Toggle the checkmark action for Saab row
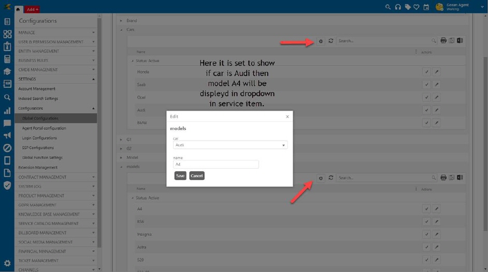Screen dimensions: 488x272 tap(426, 84)
